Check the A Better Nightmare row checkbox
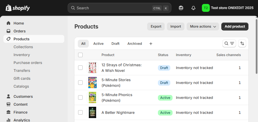Screen dimensions: 258x122 pos(80,112)
